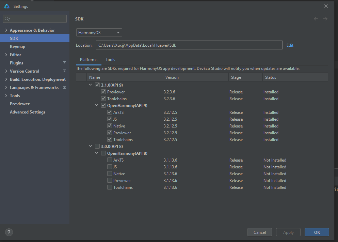Click the Stage column header
The height and width of the screenshot is (242, 338).
click(x=245, y=77)
